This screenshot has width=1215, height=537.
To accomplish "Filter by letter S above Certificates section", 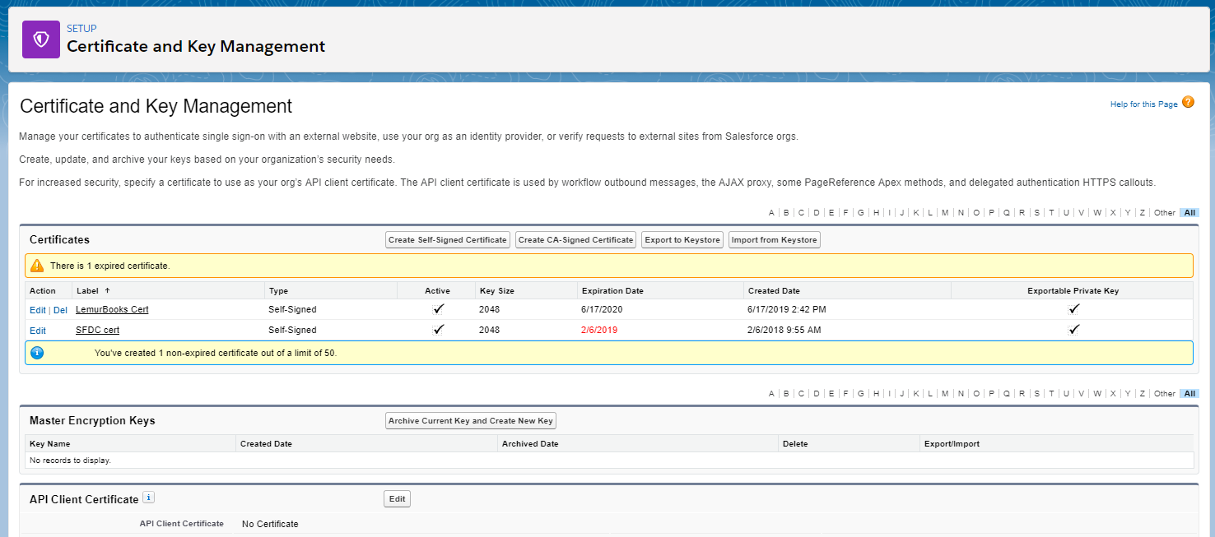I will click(x=1036, y=213).
